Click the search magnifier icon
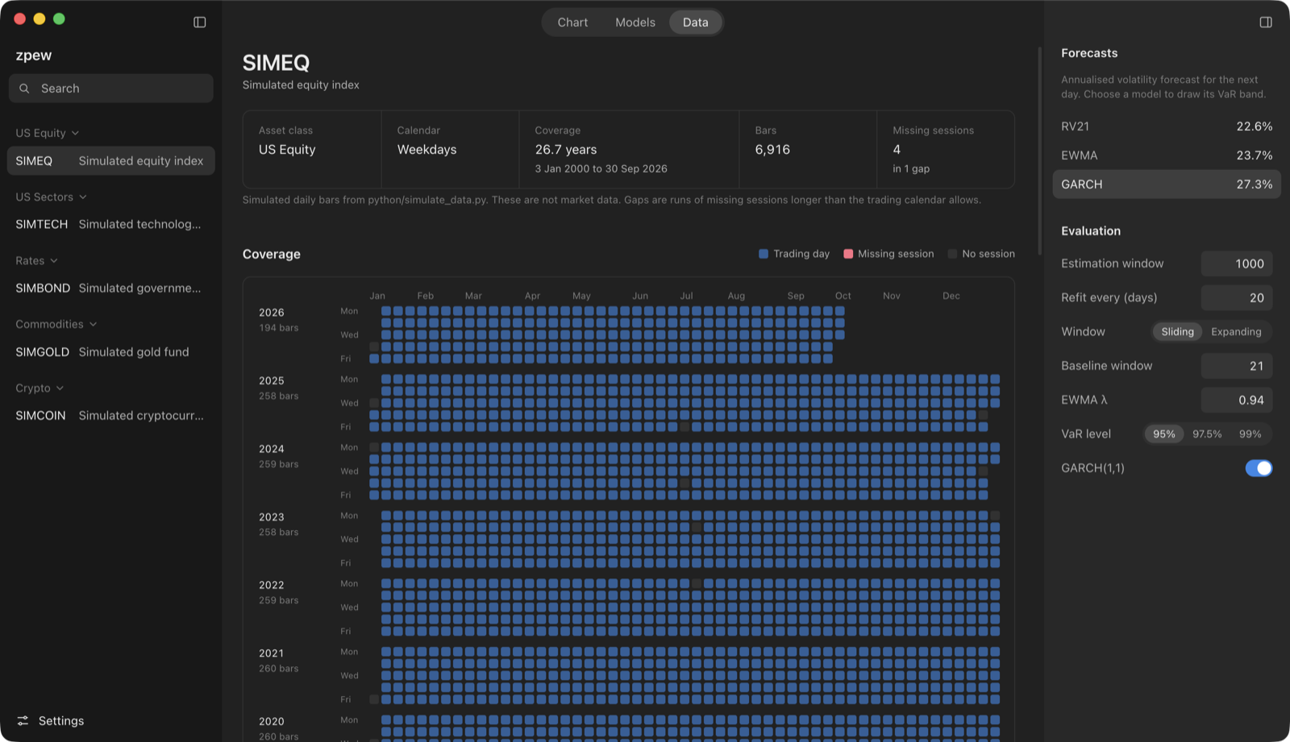 click(24, 89)
